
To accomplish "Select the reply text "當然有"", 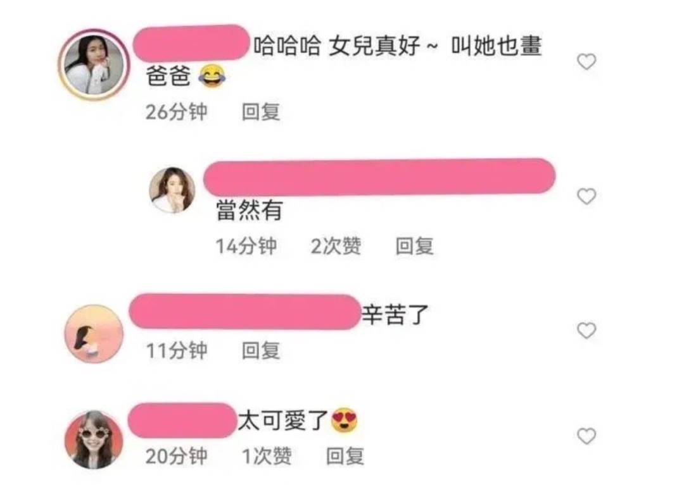I will 250,211.
